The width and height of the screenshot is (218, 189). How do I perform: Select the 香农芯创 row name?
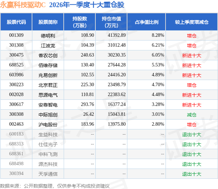[48, 56]
